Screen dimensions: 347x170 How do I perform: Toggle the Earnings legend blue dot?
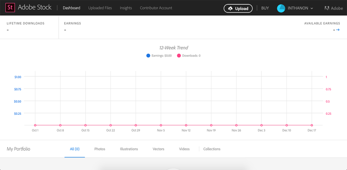click(x=148, y=56)
